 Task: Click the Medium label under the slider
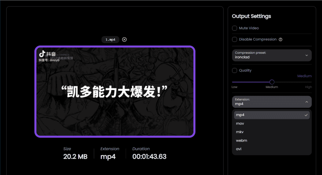click(272, 87)
